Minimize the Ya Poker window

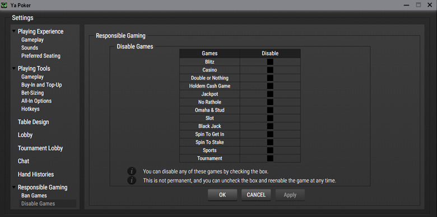pos(406,5)
